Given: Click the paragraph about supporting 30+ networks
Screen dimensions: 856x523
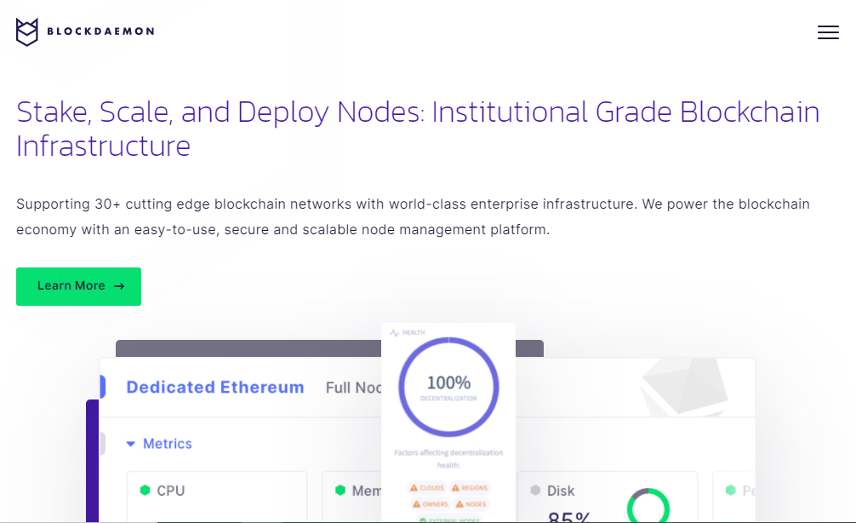Looking at the screenshot, I should 413,217.
